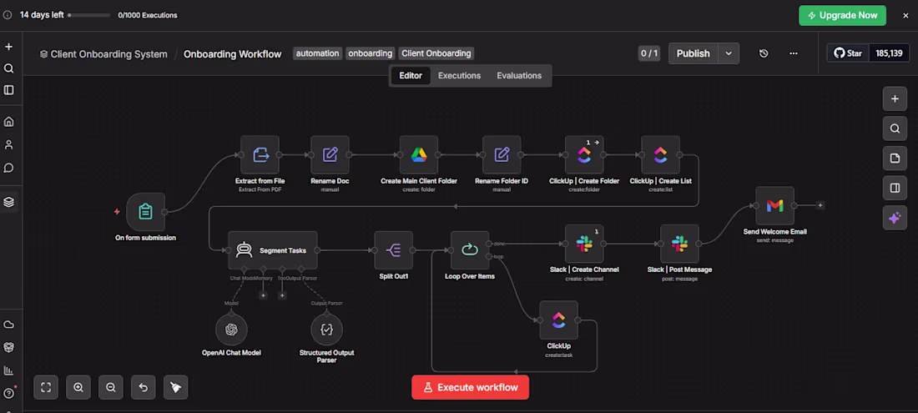Click the plus icon in the left sidebar
The width and height of the screenshot is (918, 413).
click(x=9, y=47)
